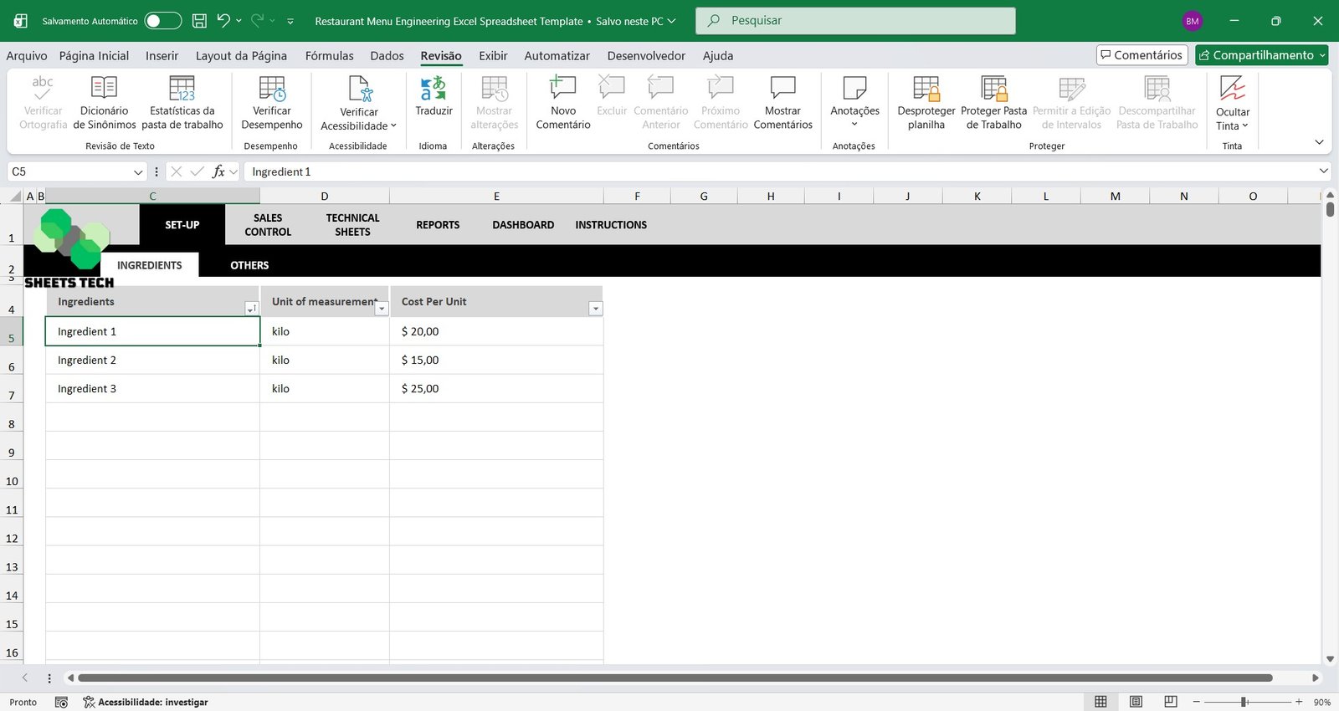The width and height of the screenshot is (1339, 711).
Task: Click Mostrar Comentários icon
Action: 782,102
